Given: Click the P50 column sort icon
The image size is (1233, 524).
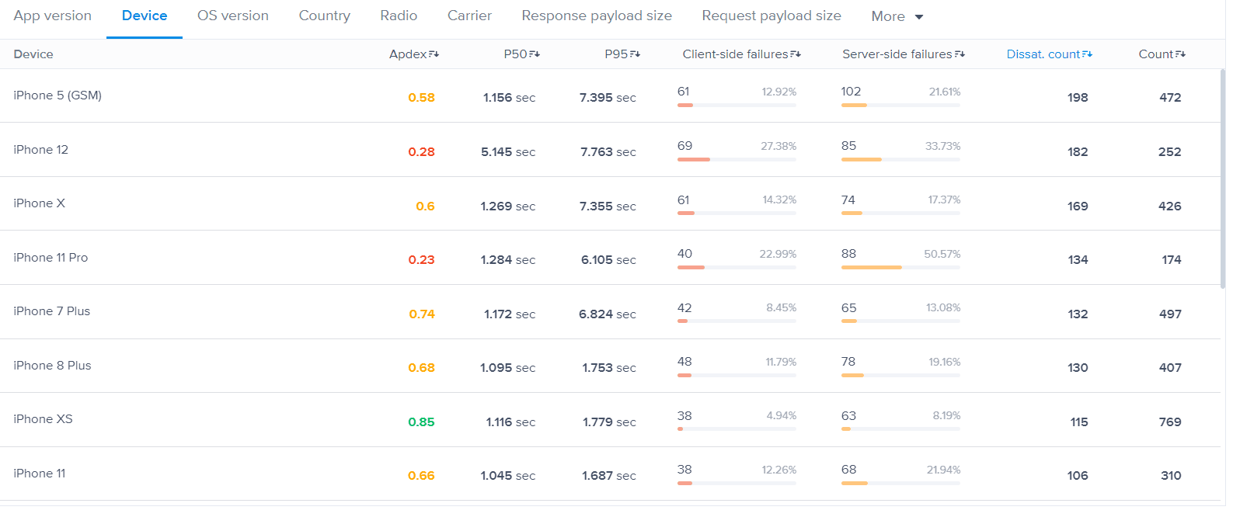Looking at the screenshot, I should click(535, 54).
